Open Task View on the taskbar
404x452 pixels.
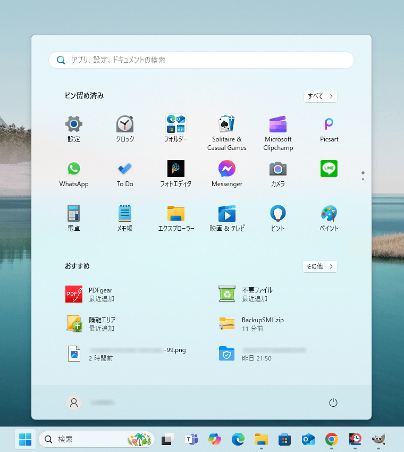point(167,439)
